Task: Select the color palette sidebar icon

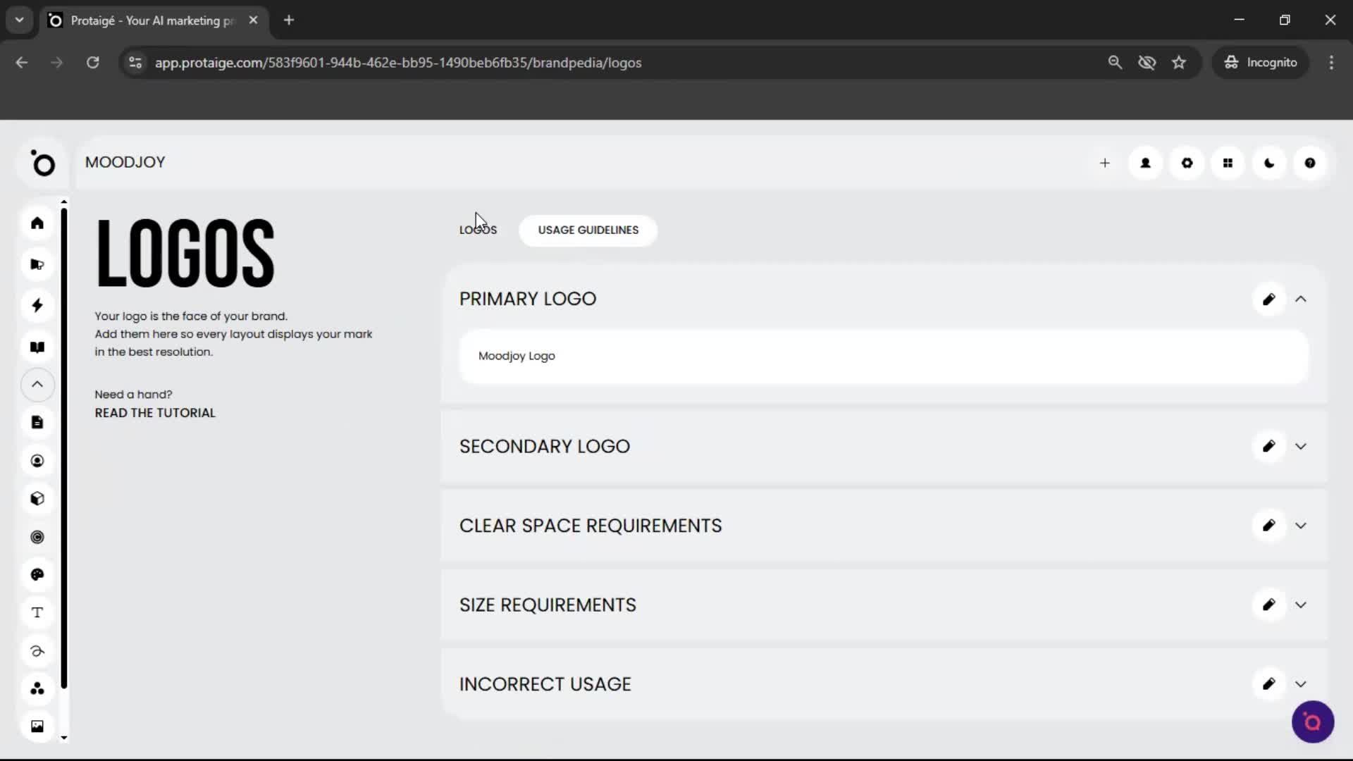Action: pyautogui.click(x=37, y=575)
